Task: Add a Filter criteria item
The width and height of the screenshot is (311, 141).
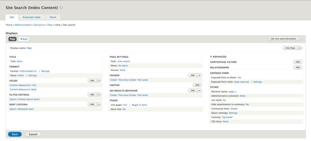Action: [x=92, y=95]
